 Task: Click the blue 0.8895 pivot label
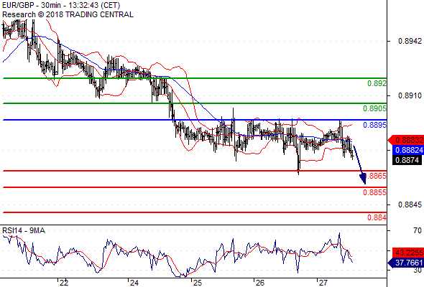(x=374, y=125)
